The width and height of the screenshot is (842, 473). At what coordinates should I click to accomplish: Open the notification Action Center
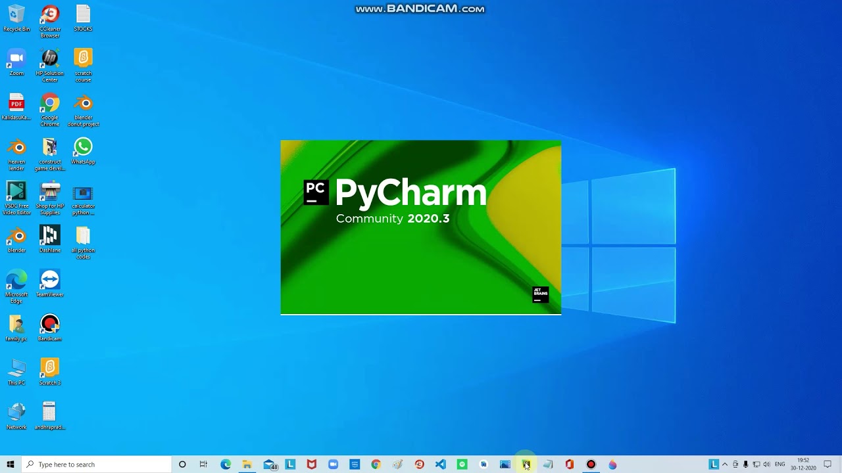coord(828,464)
